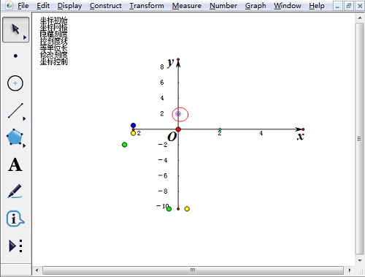Select the Selection Arrow tool
This screenshot has width=365, height=277.
point(15,30)
